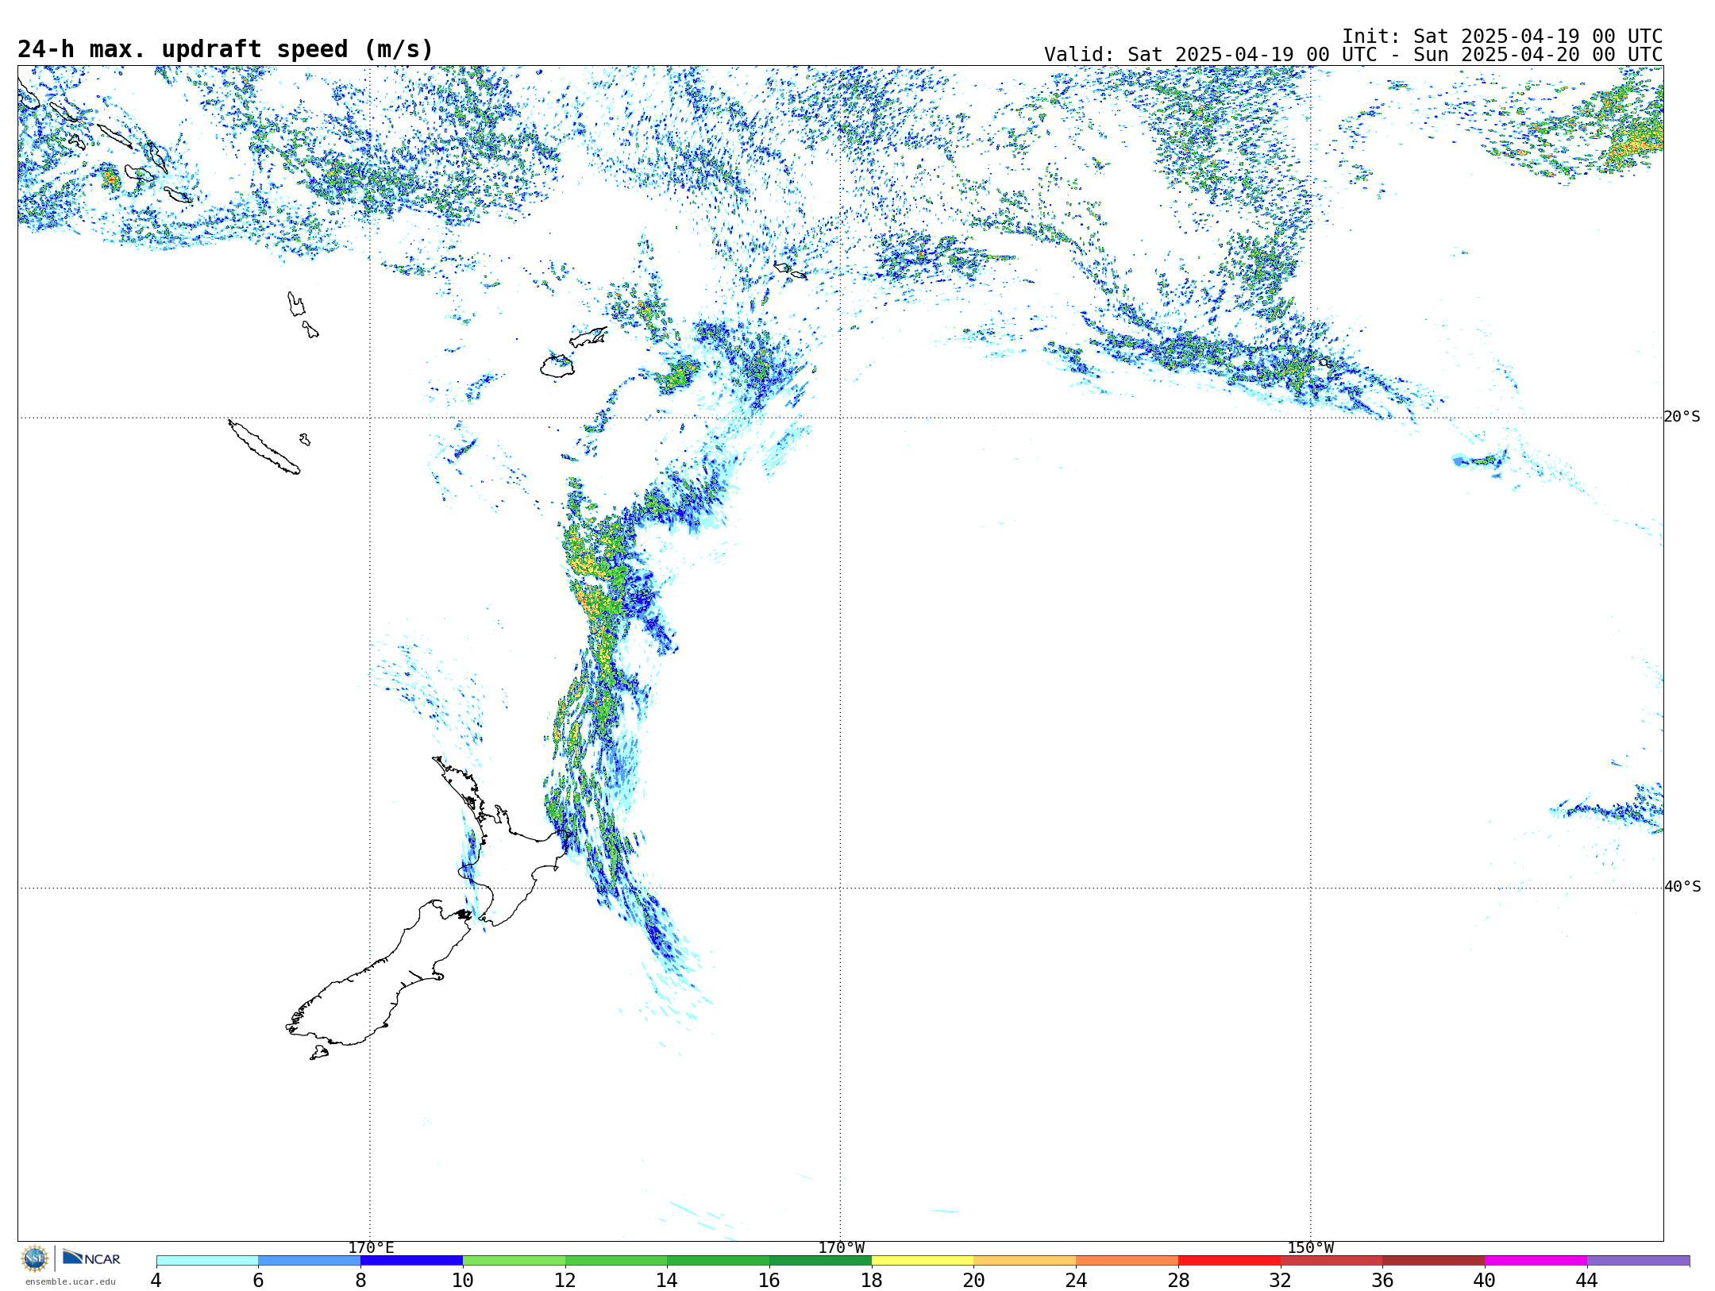Click the 20°S latitude label

point(1682,417)
